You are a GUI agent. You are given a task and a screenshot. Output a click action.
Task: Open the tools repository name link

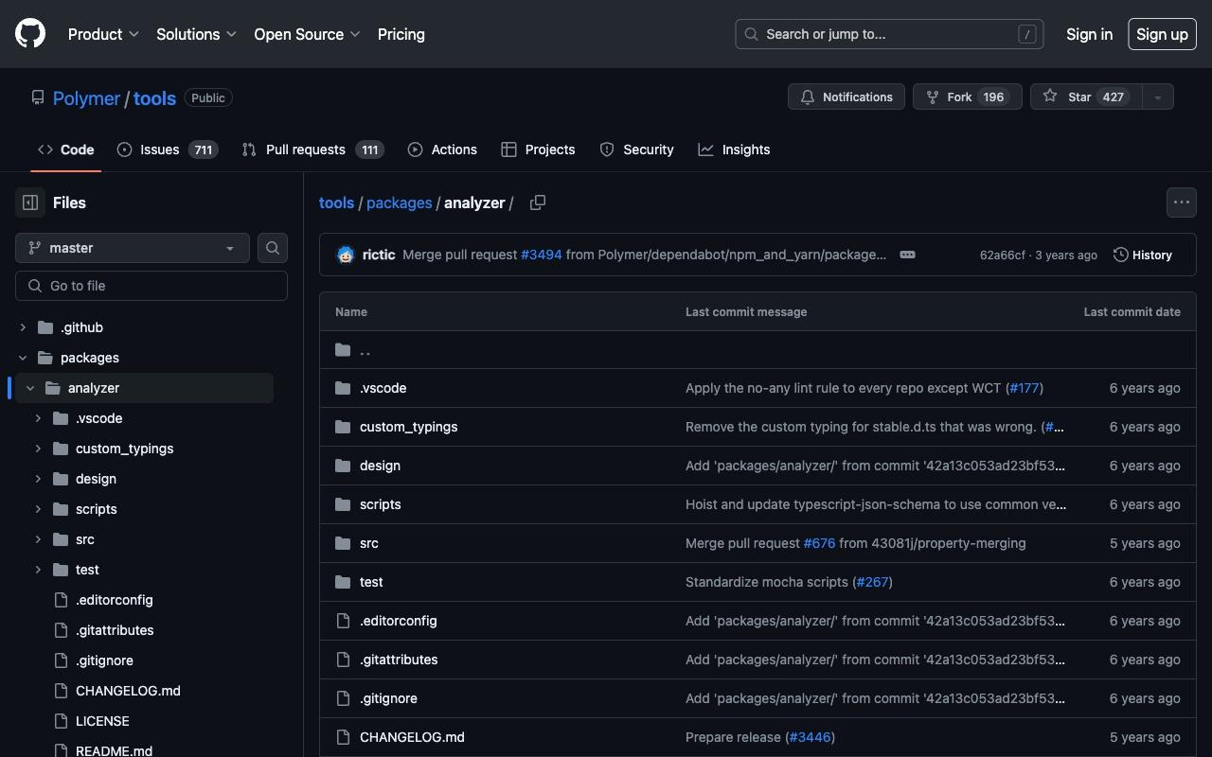(x=154, y=98)
